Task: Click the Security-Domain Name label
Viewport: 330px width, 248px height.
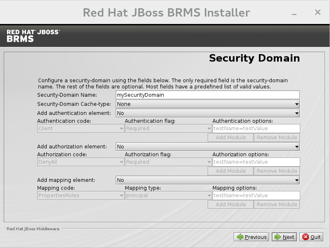Action: click(67, 95)
